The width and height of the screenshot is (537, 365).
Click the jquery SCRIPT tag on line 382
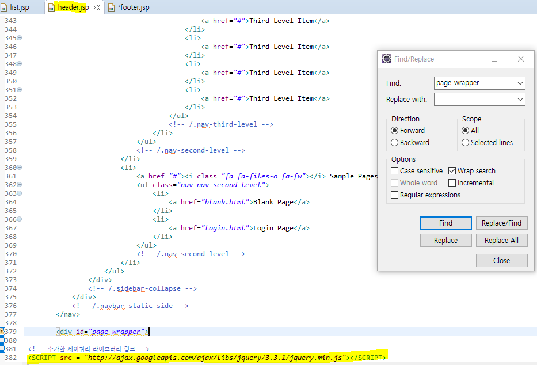tap(207, 358)
